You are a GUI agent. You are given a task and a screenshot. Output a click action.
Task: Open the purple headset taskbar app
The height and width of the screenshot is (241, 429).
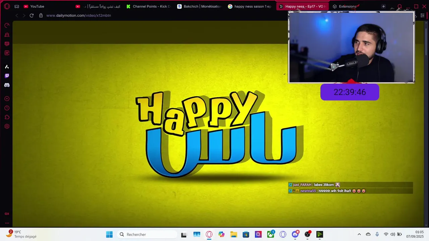[258, 234]
